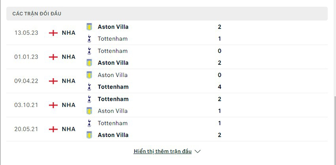
Task: Click score 4 for Tottenham on 09.04.22
Action: point(219,87)
